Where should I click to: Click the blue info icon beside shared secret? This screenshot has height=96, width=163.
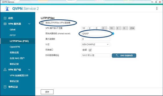click(113, 33)
